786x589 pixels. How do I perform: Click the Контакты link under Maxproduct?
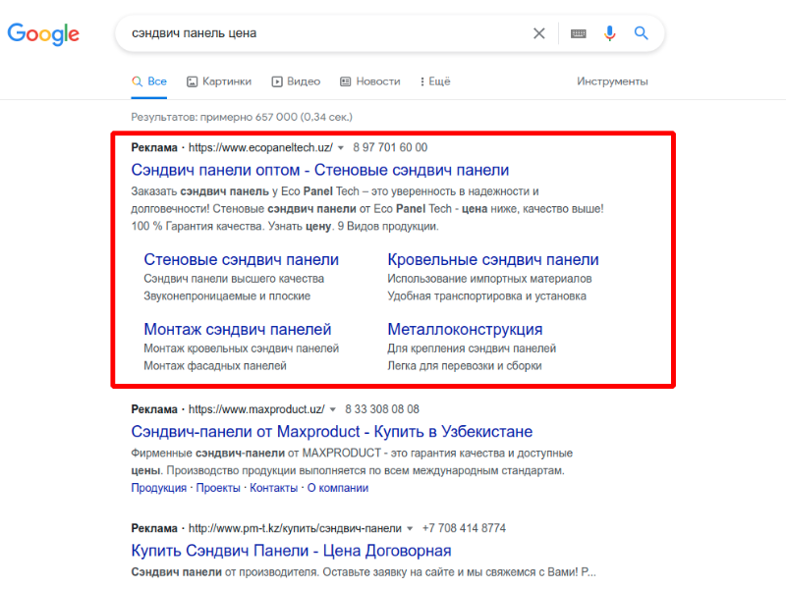tap(274, 488)
